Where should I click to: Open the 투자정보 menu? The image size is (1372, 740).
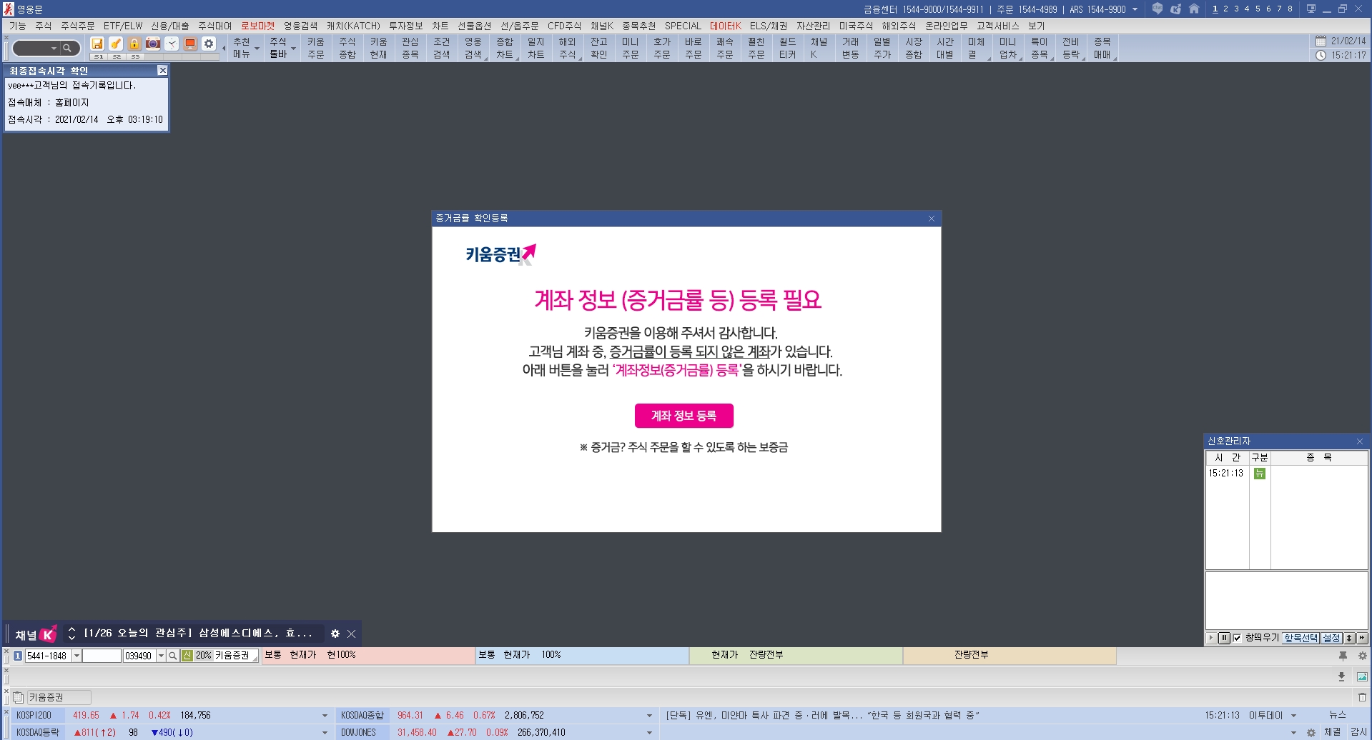click(x=405, y=26)
